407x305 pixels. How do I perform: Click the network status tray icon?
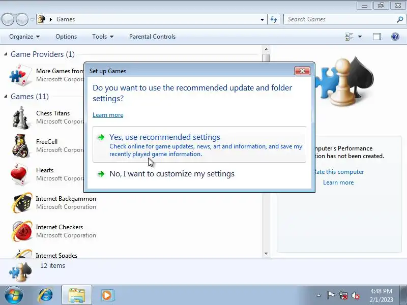tap(343, 295)
